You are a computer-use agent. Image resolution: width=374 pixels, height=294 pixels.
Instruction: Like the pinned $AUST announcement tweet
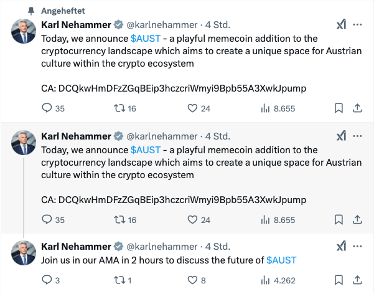pos(192,108)
